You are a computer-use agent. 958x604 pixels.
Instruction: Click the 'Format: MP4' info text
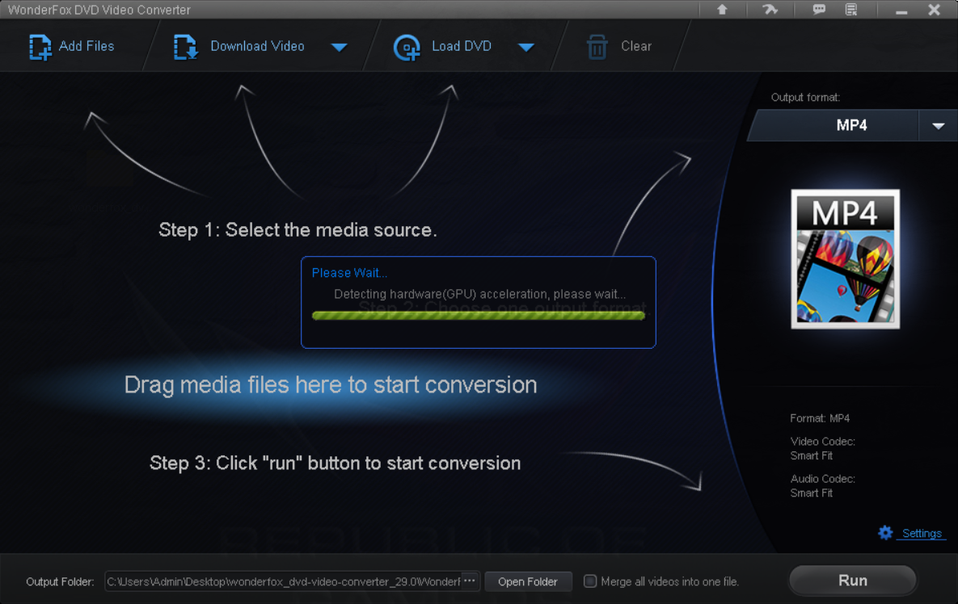pyautogui.click(x=820, y=418)
